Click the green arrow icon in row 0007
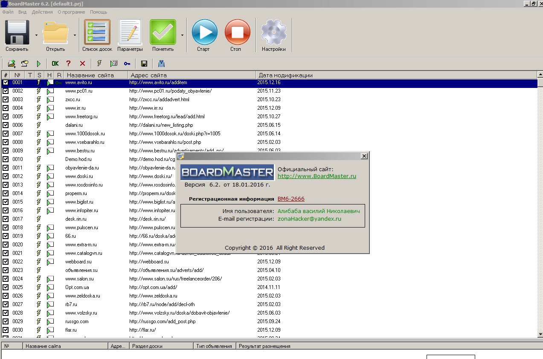The height and width of the screenshot is (359, 543). pyautogui.click(x=50, y=134)
